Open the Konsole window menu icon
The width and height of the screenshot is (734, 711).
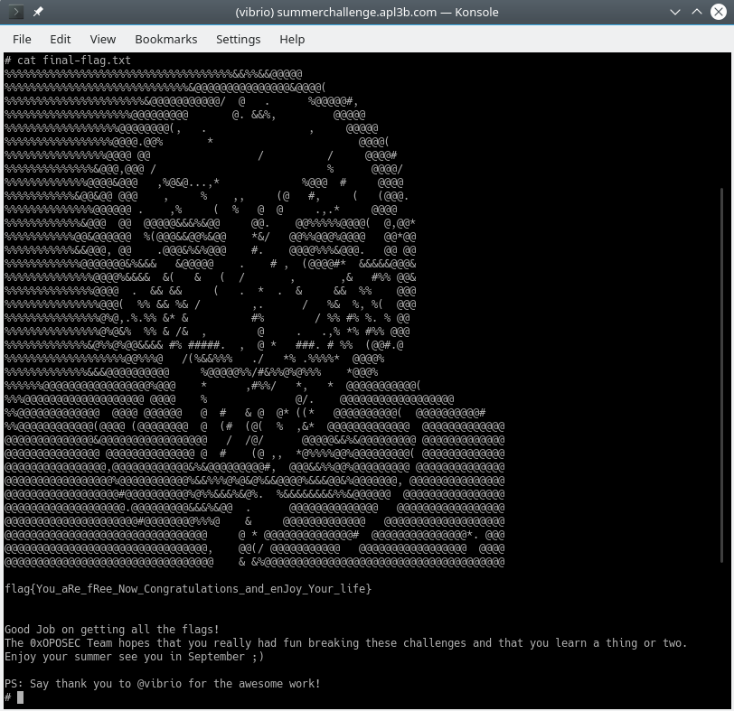(x=16, y=13)
